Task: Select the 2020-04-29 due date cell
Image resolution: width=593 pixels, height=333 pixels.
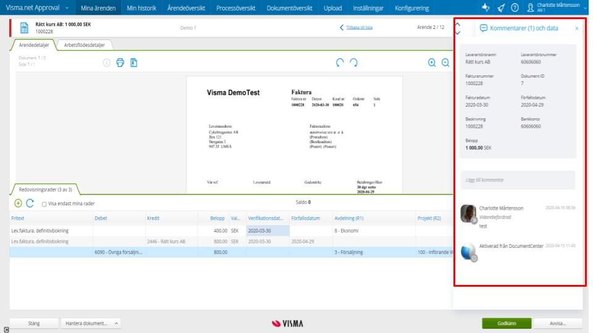Action: (x=311, y=242)
